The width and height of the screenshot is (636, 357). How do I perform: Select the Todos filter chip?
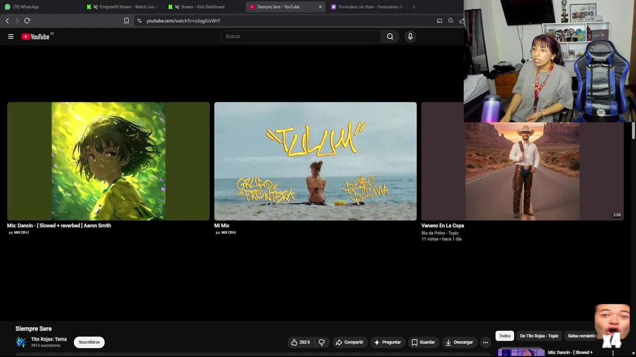tap(505, 336)
